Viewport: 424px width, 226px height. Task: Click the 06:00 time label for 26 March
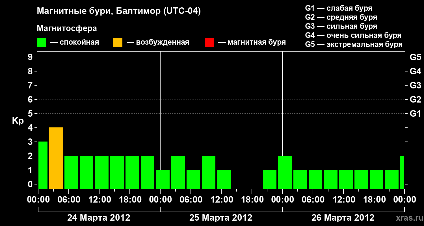(313, 200)
